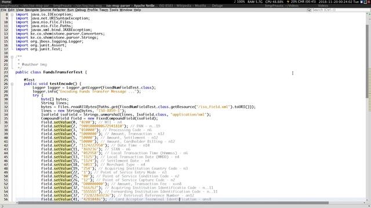Click the CPU usage status indicator

[274, 2]
